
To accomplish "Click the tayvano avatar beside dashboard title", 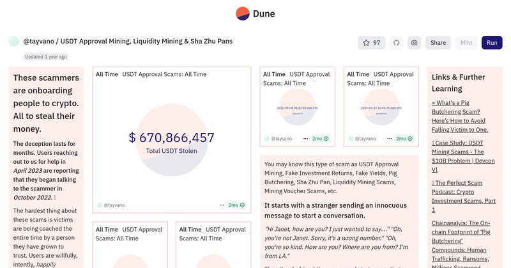I will 13,42.
